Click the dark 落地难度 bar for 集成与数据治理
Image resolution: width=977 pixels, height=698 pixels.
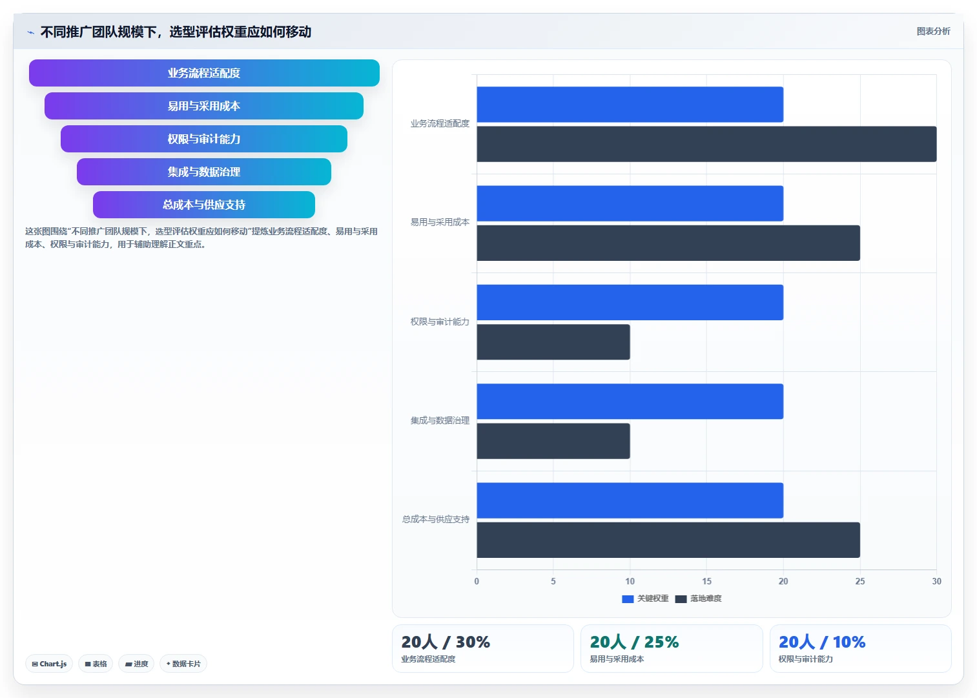(553, 441)
